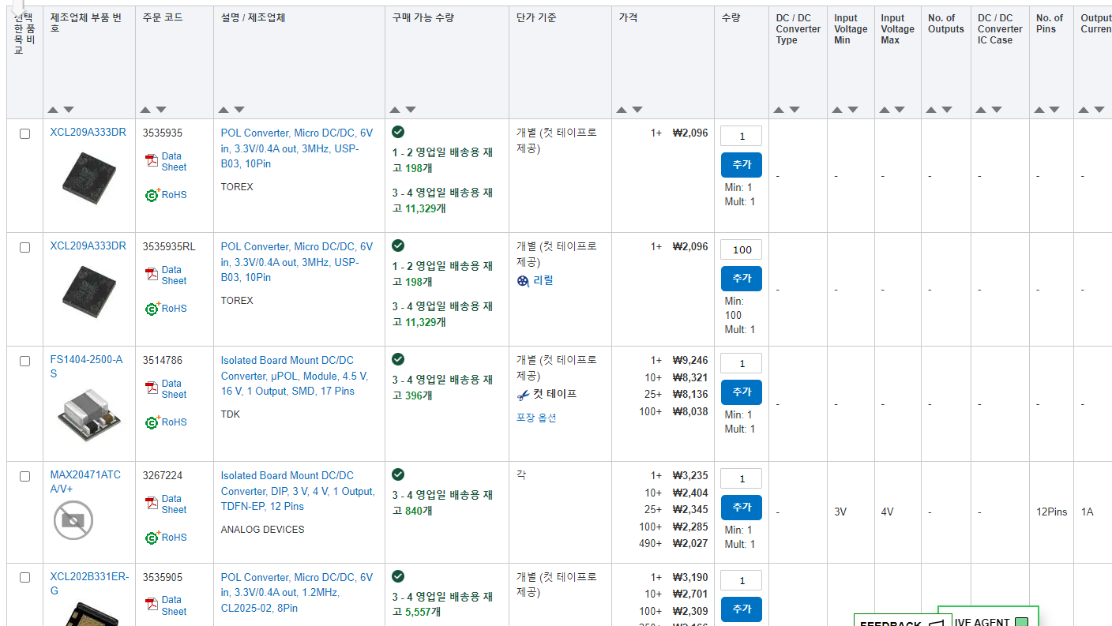Open product thumbnail of XCL209A333DR 3535935

[88, 178]
